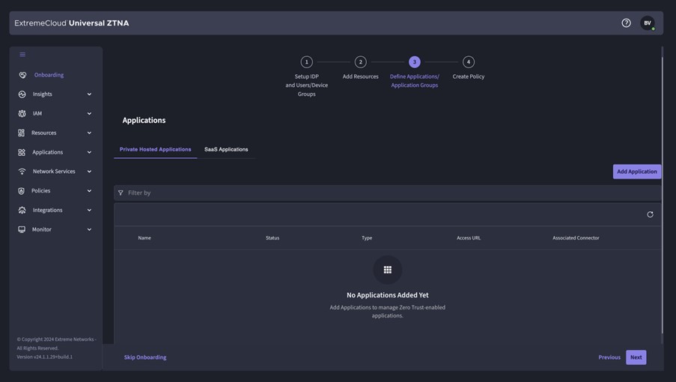Click the Insights icon in sidebar

click(22, 94)
